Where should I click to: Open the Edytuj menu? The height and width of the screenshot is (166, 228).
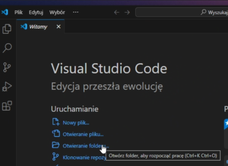point(36,12)
